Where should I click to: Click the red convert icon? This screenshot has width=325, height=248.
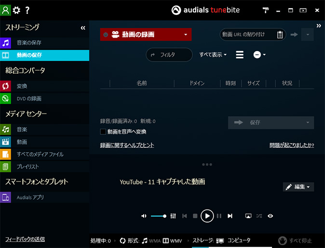pyautogui.click(x=5, y=86)
